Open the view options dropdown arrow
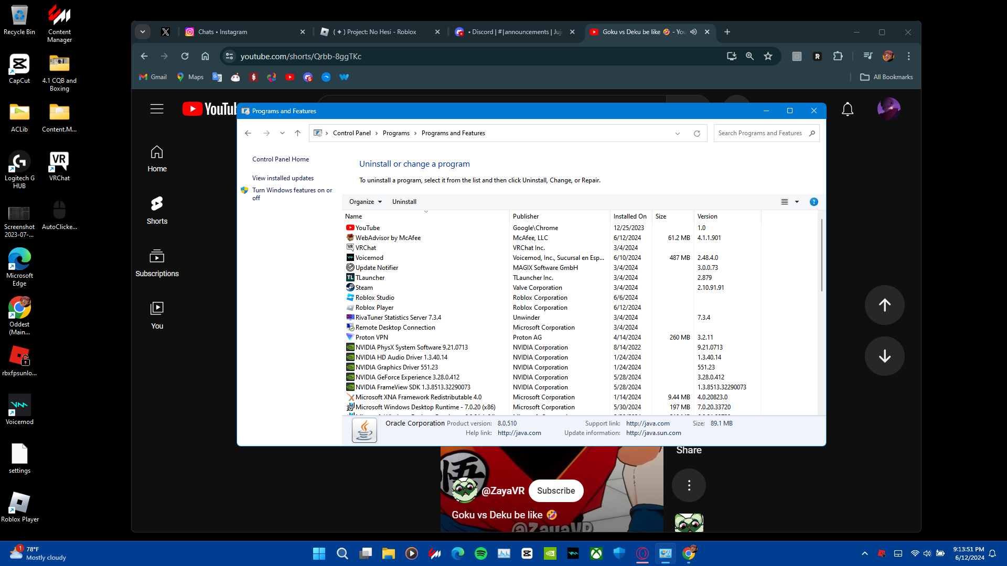 pyautogui.click(x=797, y=202)
